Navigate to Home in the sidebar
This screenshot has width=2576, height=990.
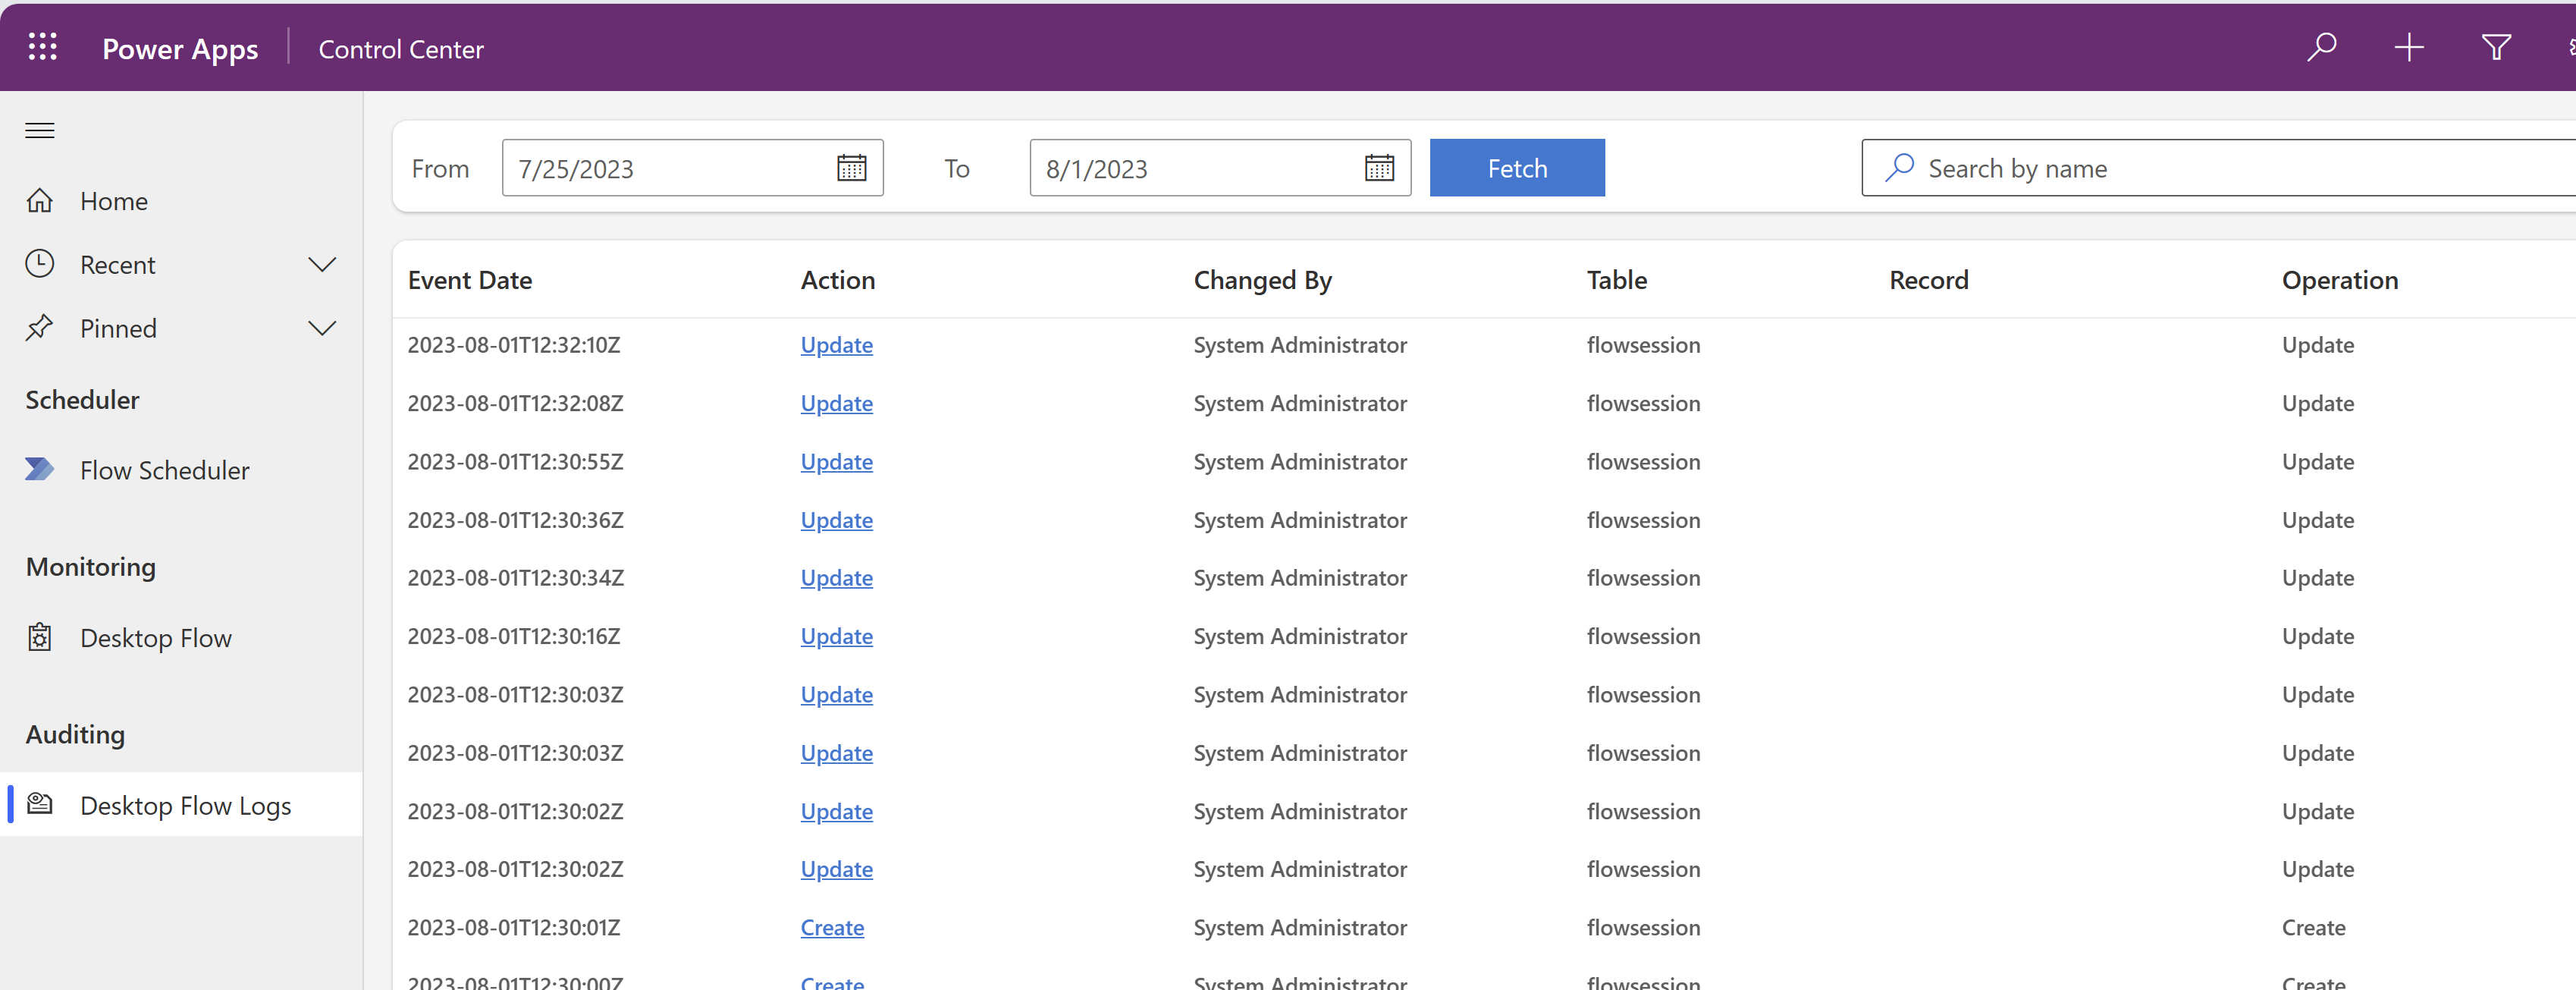click(x=114, y=200)
